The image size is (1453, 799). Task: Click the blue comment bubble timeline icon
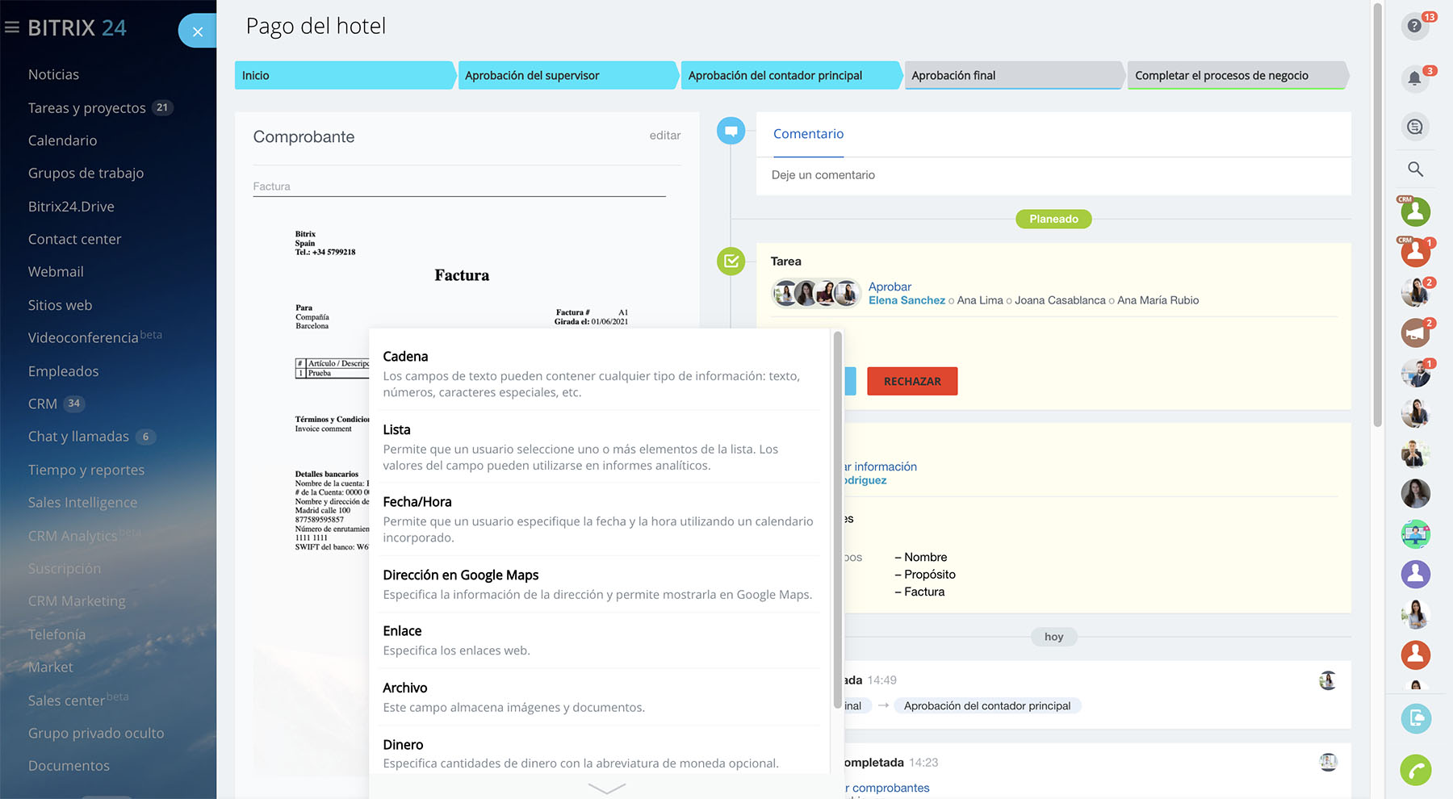tap(731, 131)
